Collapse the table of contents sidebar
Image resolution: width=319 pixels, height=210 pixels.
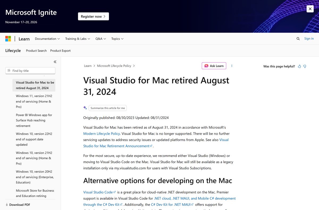(55, 62)
